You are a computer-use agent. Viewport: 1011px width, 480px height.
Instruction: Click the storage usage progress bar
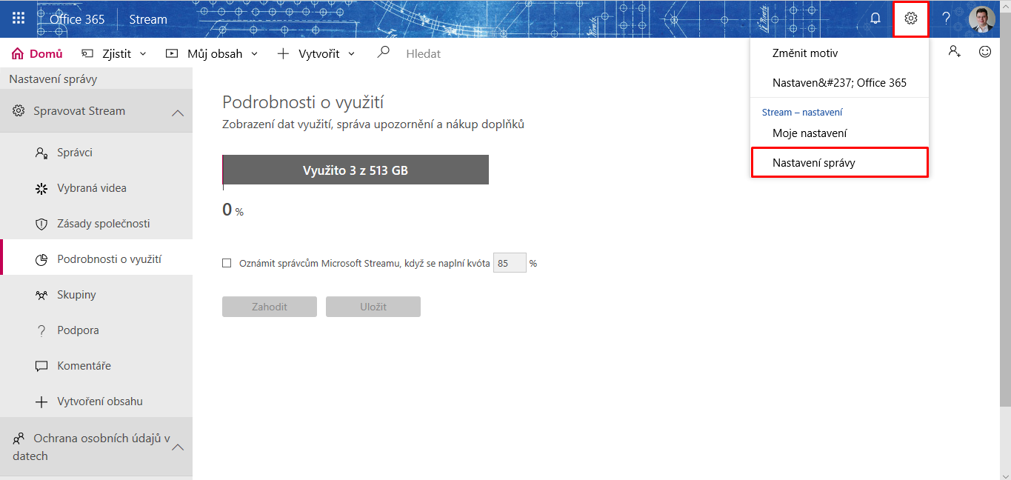(356, 170)
